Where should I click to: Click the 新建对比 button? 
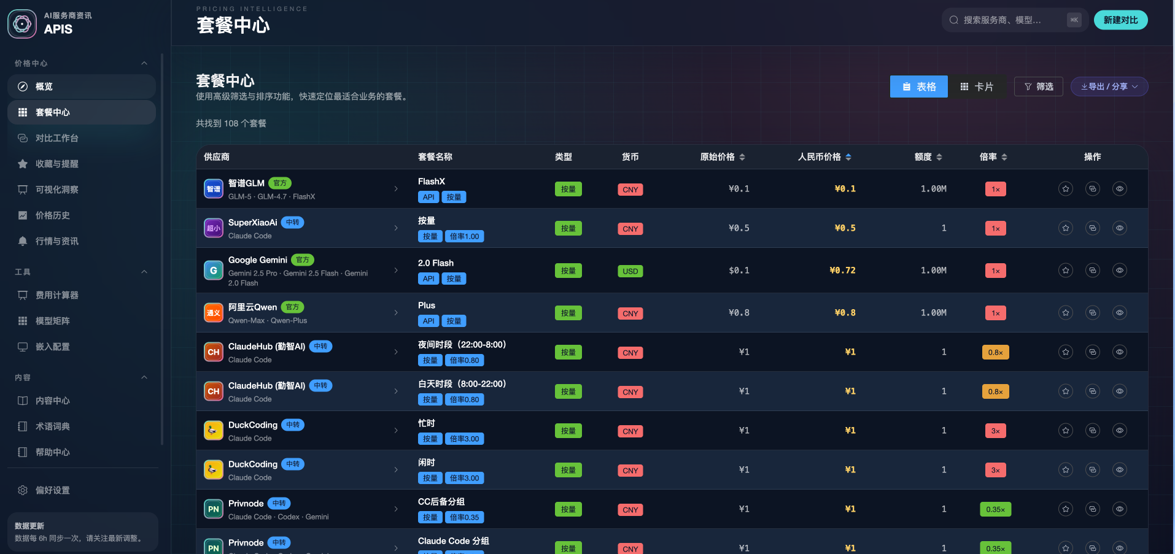click(x=1120, y=20)
